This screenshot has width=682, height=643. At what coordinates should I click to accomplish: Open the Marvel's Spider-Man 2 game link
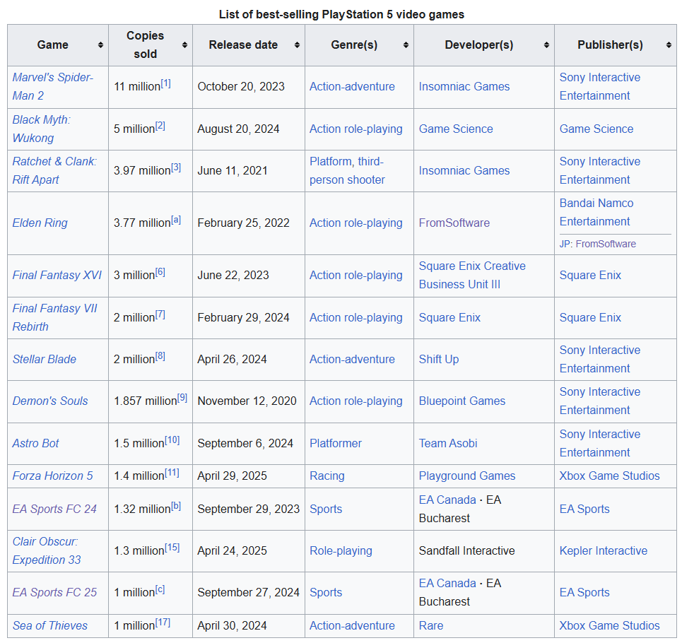[x=52, y=86]
